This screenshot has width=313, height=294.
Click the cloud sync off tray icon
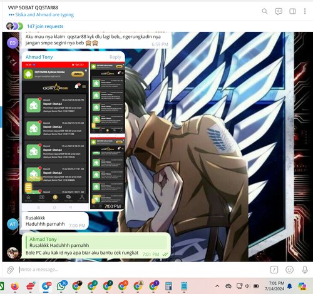click(x=228, y=286)
